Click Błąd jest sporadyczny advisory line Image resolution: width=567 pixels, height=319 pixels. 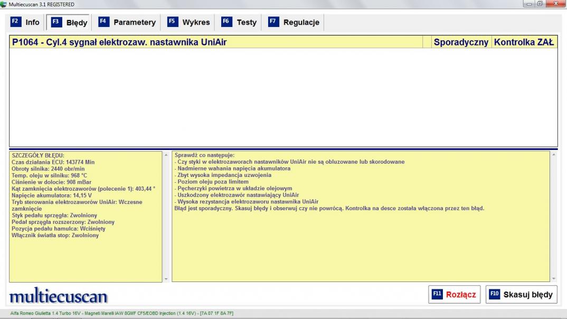(x=329, y=208)
